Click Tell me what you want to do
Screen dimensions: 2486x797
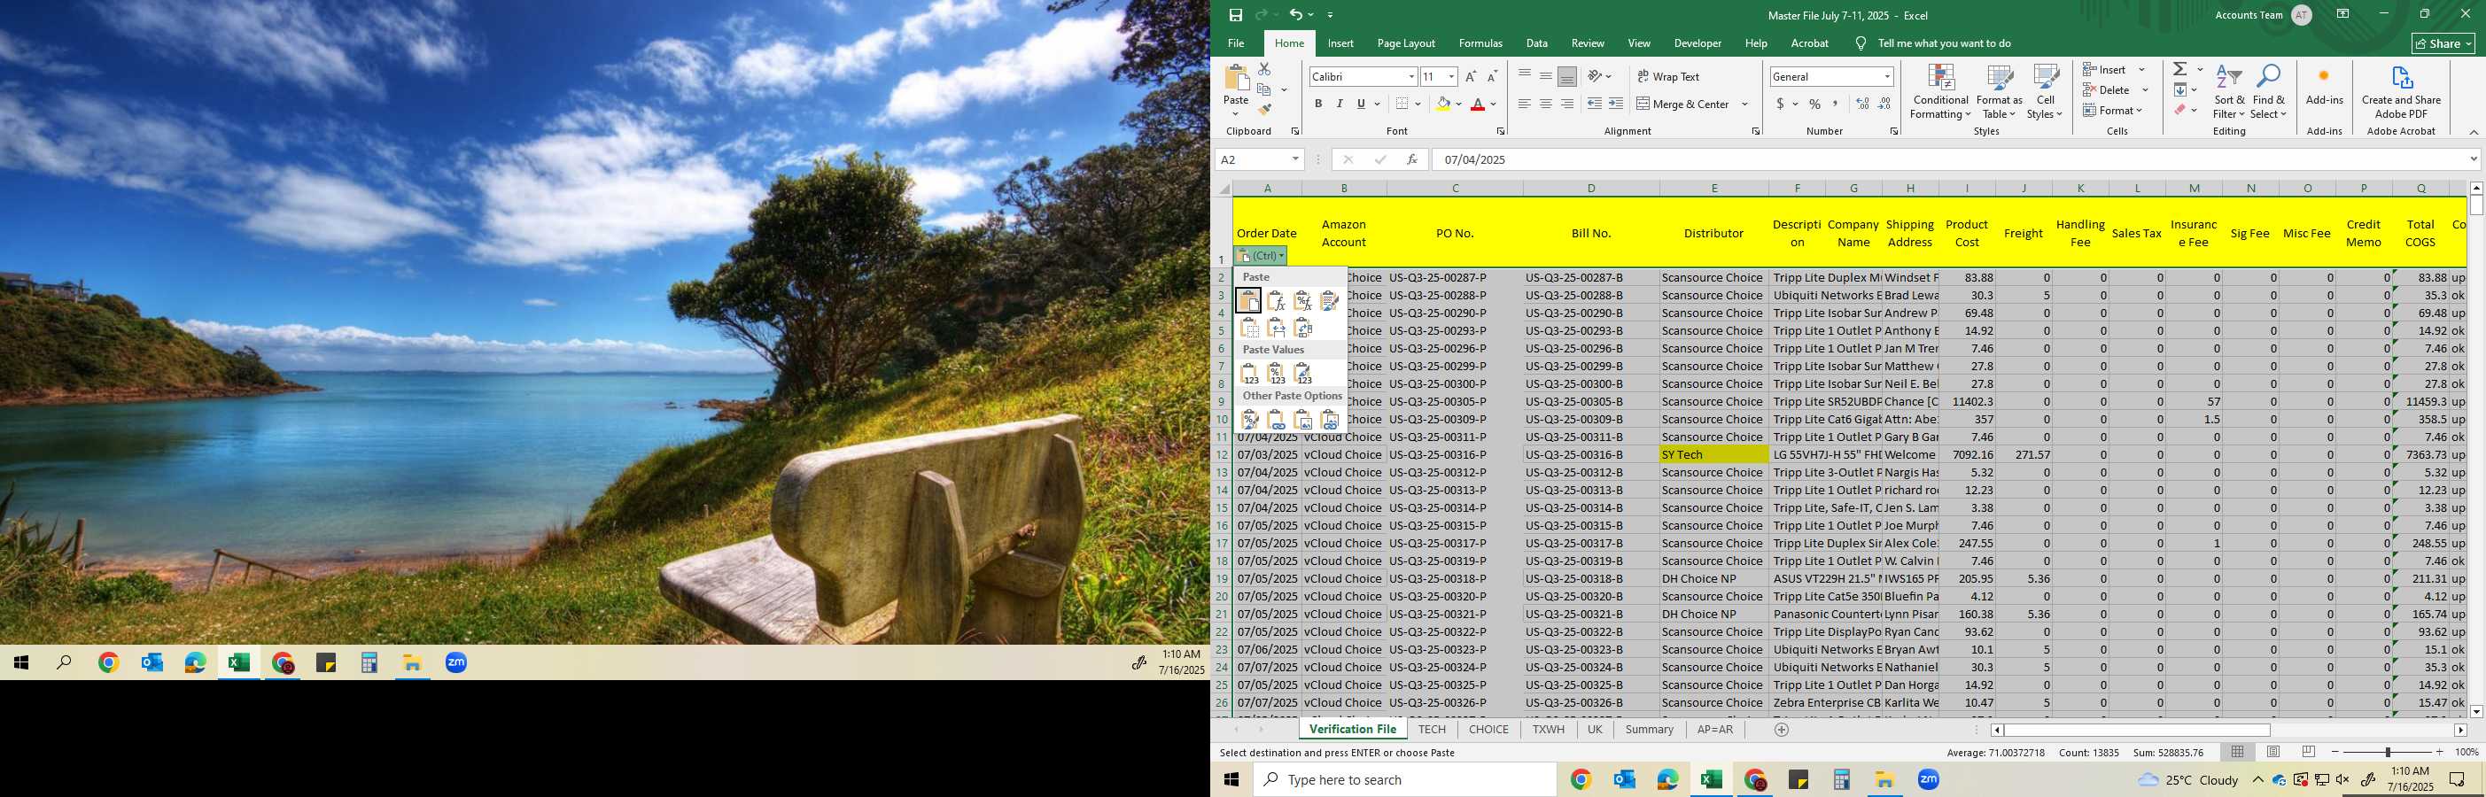tap(1944, 43)
